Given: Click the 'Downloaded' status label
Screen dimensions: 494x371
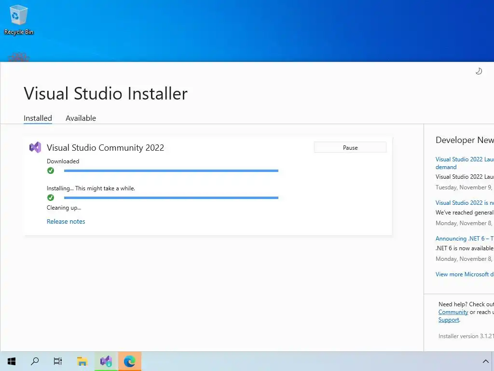Looking at the screenshot, I should [x=63, y=161].
